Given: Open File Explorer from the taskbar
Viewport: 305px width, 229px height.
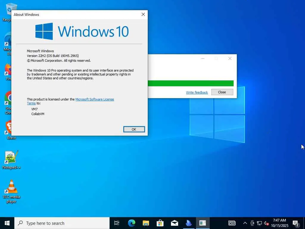Looking at the screenshot, I should click(146, 223).
